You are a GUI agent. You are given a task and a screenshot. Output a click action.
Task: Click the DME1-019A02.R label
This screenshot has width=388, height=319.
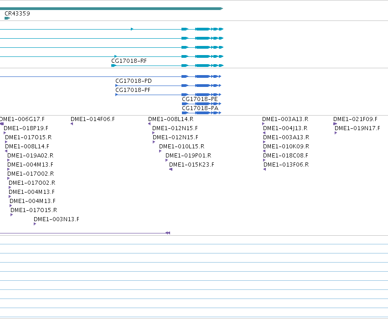[x=31, y=156]
